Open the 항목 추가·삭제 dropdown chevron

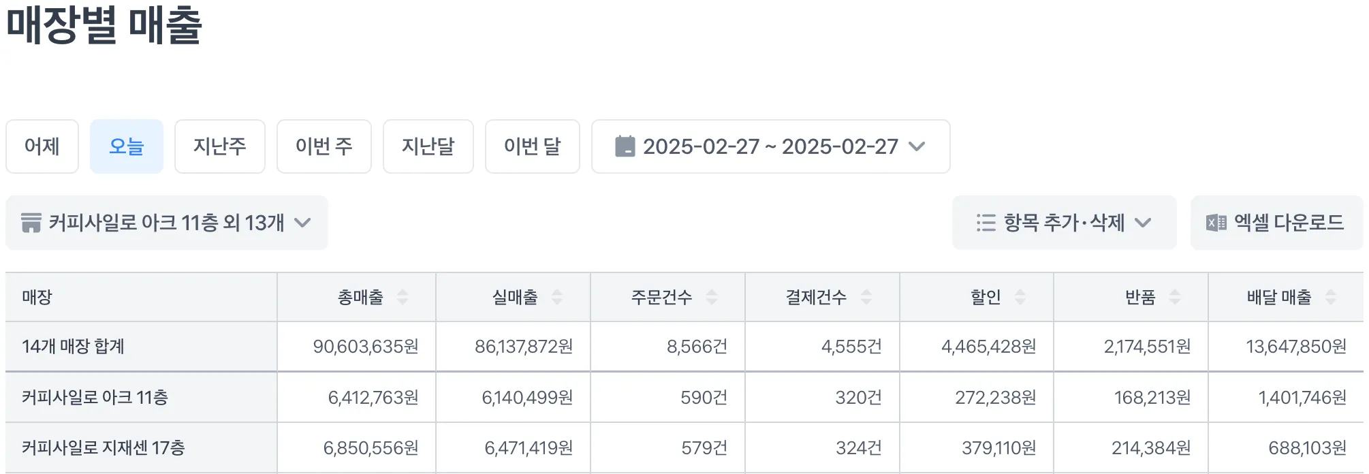coord(1143,223)
